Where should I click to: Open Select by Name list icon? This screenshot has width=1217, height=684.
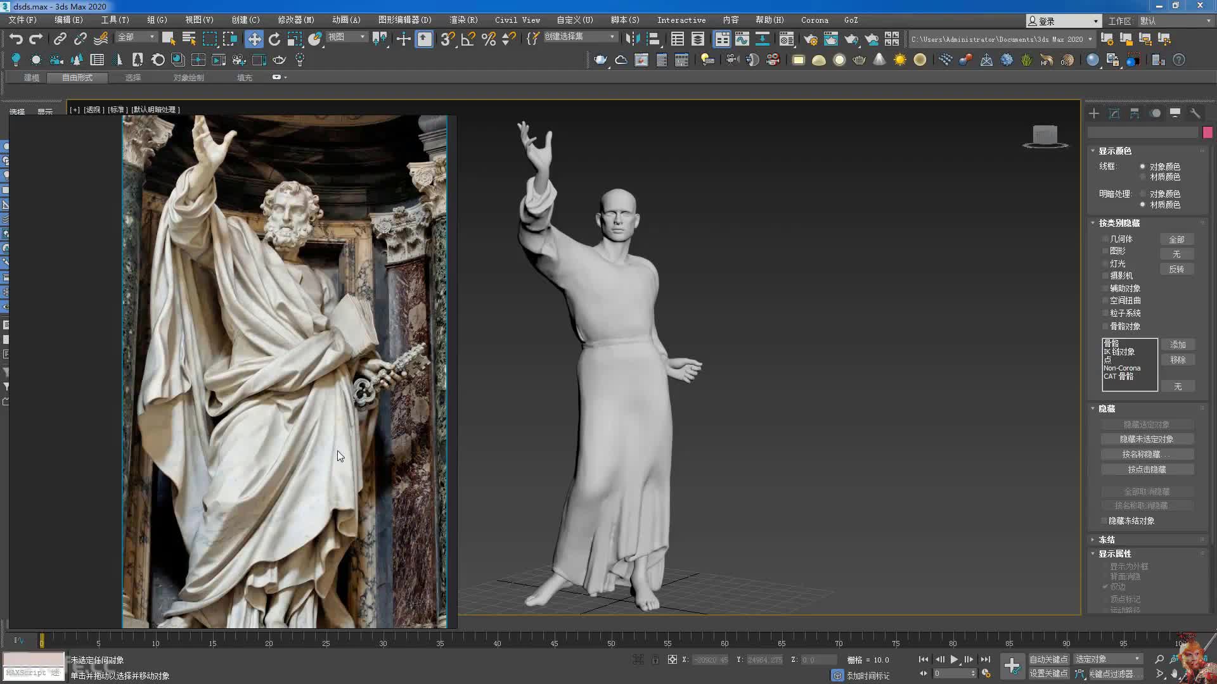pyautogui.click(x=189, y=39)
